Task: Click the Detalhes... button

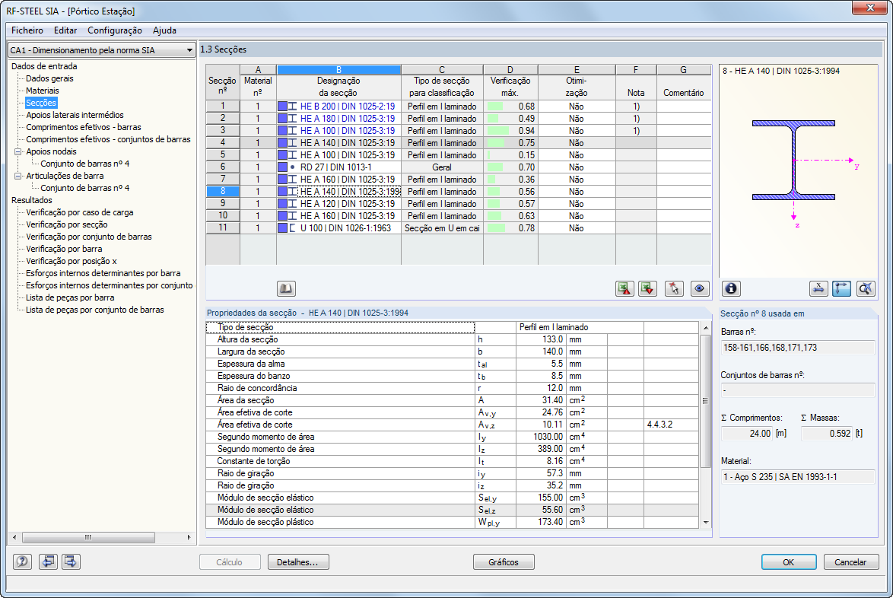Action: coord(298,562)
